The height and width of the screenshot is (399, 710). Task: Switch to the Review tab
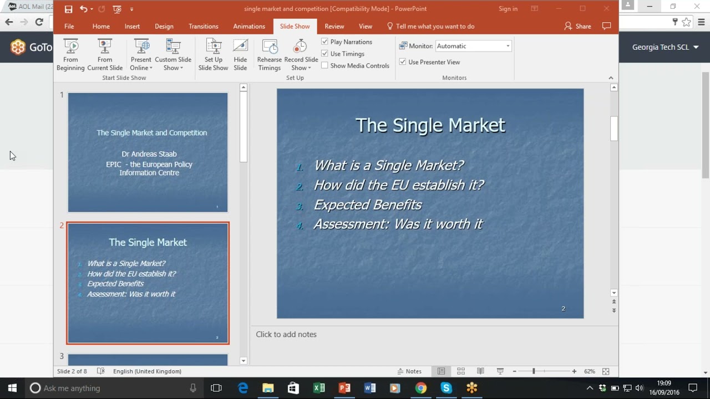coord(334,26)
